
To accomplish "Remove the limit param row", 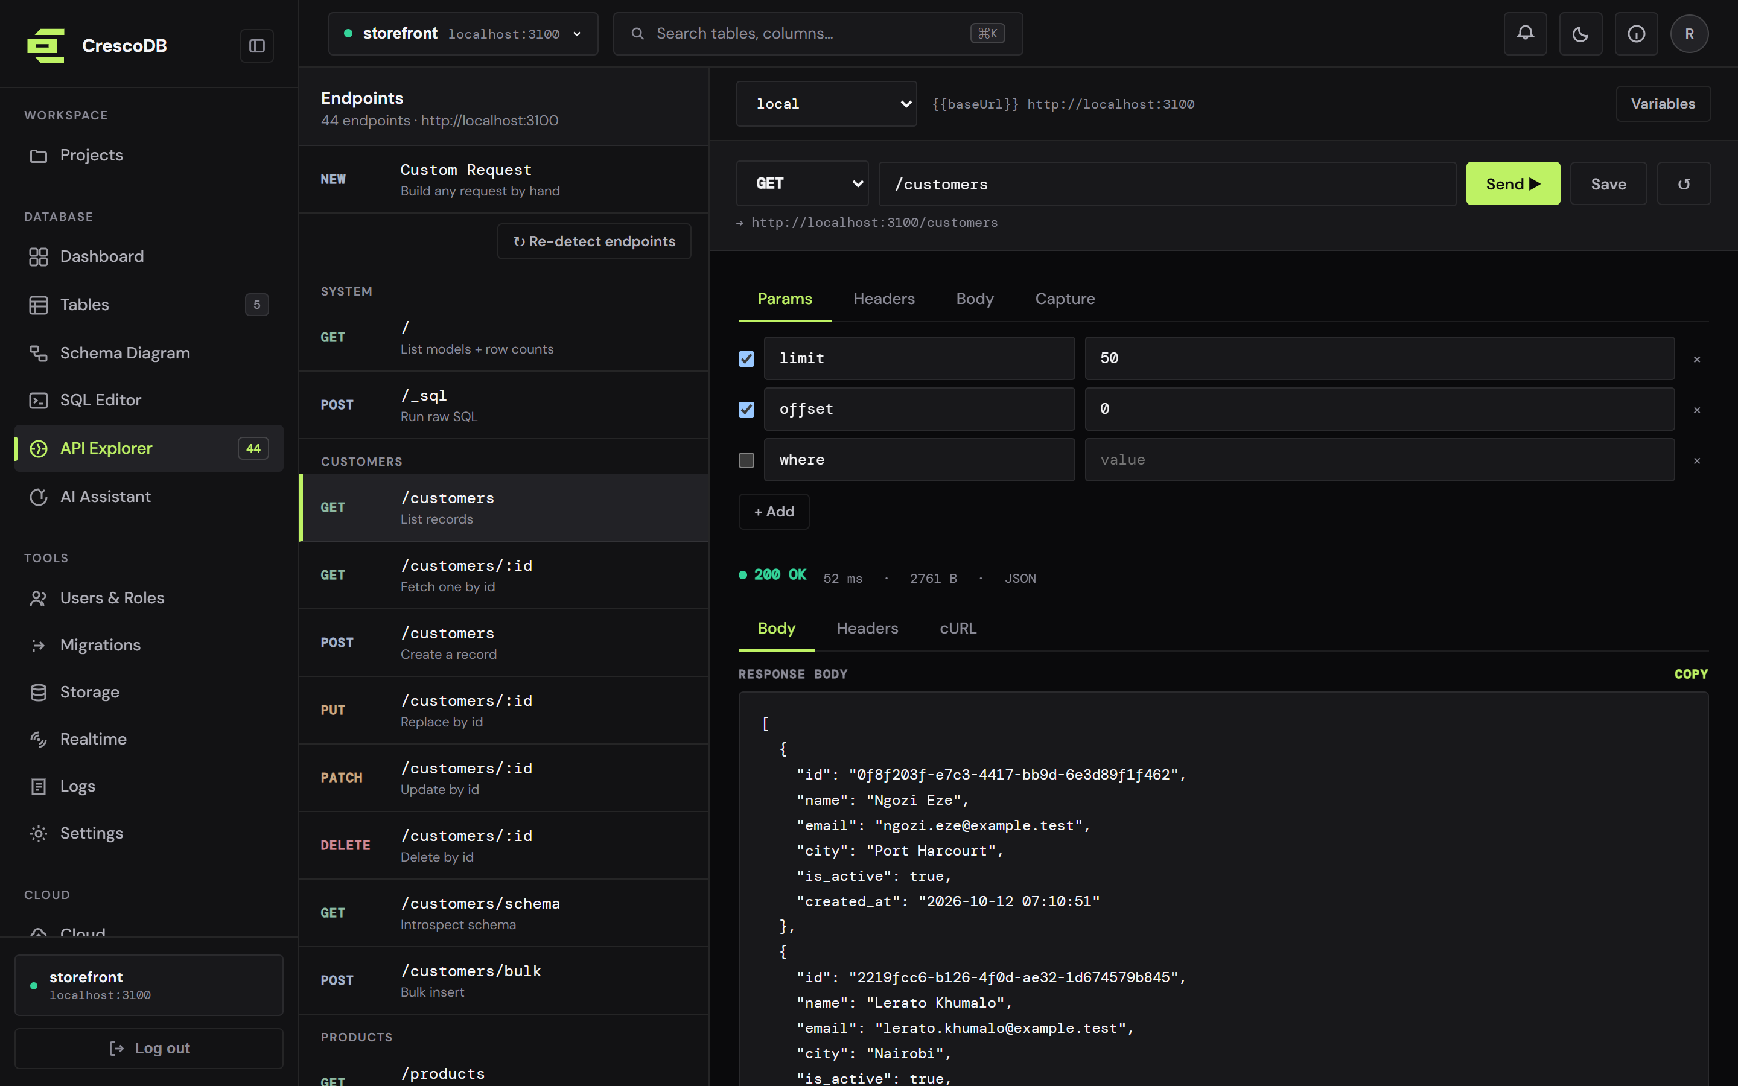I will 1696,359.
